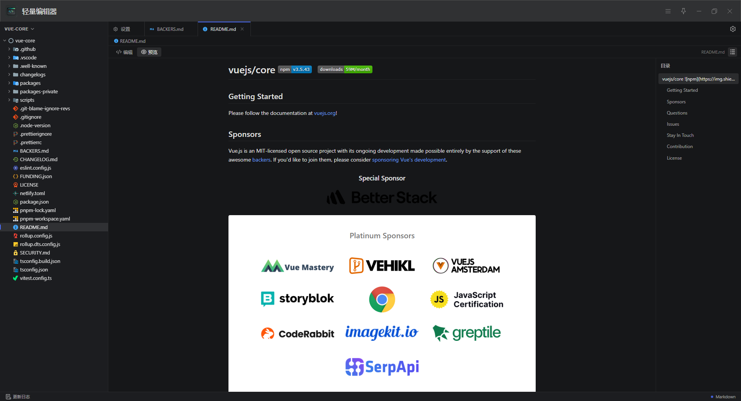Expand the changelogs folder
The height and width of the screenshot is (401, 741).
click(9, 74)
